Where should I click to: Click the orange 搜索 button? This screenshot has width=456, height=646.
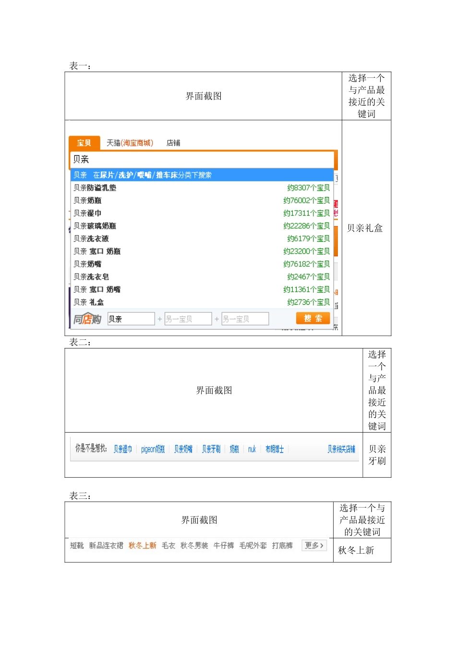(313, 318)
